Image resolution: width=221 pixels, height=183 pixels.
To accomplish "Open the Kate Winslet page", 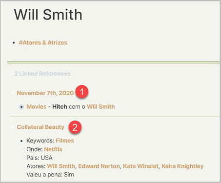I will [x=141, y=166].
